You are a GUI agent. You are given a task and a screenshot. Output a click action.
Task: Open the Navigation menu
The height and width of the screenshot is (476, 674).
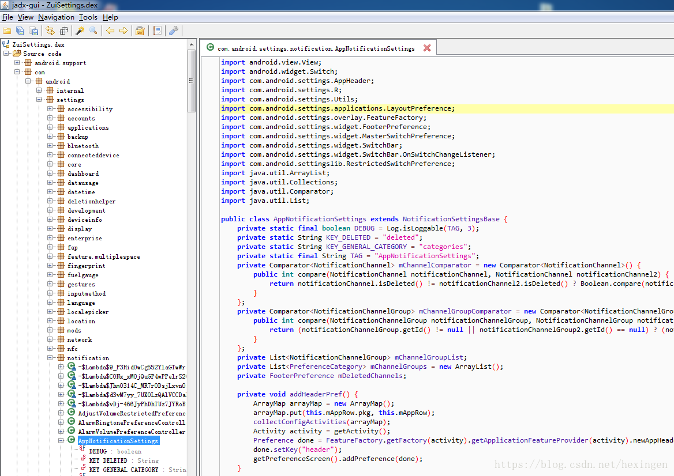point(56,17)
